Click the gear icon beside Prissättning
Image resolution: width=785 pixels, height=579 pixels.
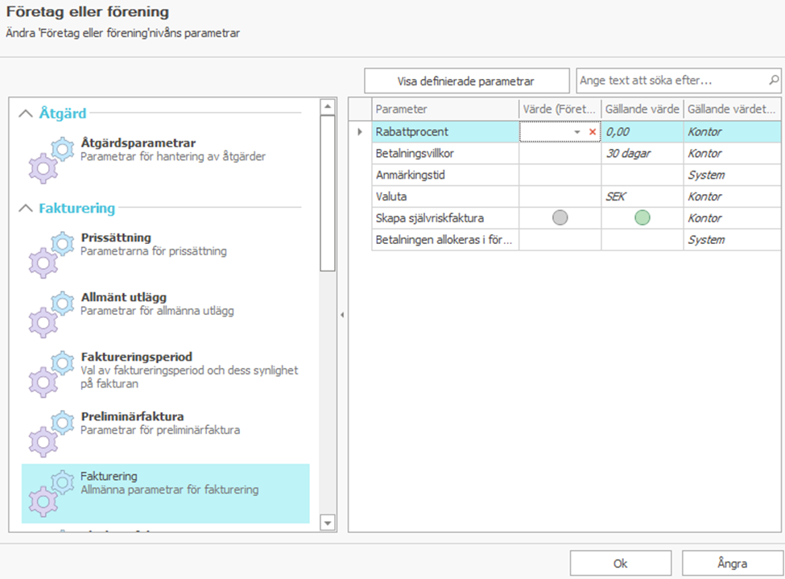[52, 253]
